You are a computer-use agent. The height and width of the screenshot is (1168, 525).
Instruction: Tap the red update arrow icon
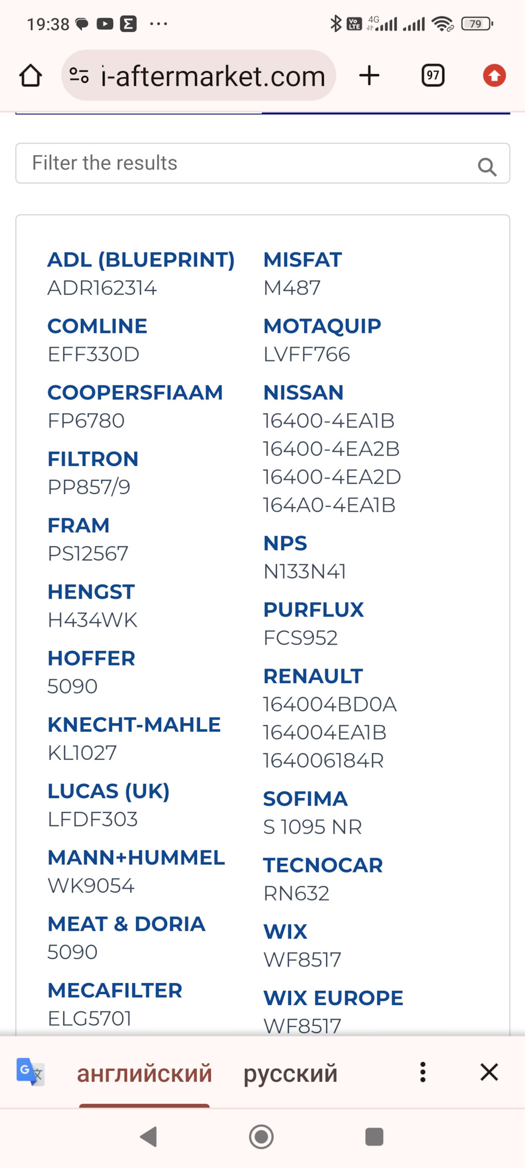tap(494, 76)
